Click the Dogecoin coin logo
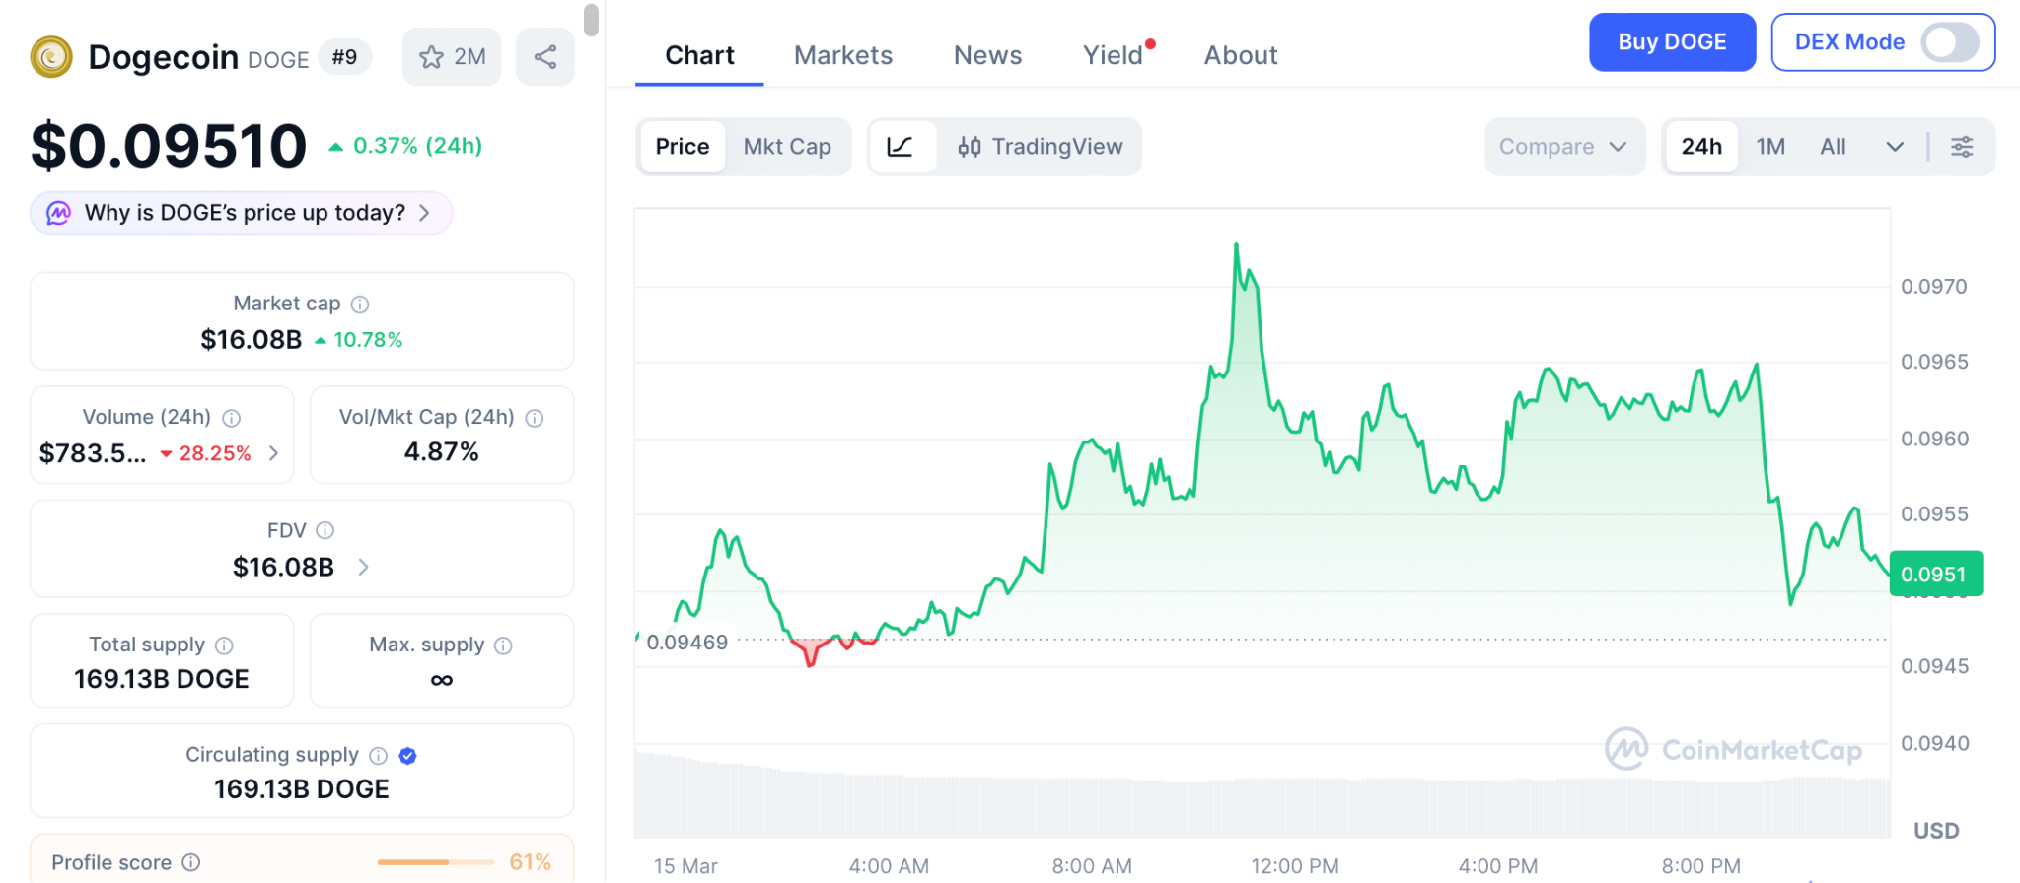Image resolution: width=2020 pixels, height=883 pixels. (51, 57)
